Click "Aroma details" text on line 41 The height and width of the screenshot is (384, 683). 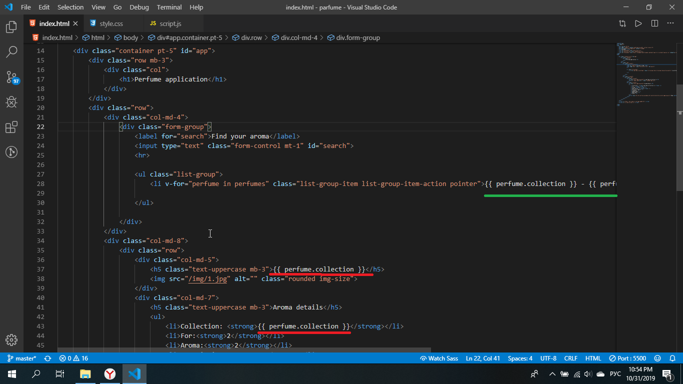tap(298, 307)
